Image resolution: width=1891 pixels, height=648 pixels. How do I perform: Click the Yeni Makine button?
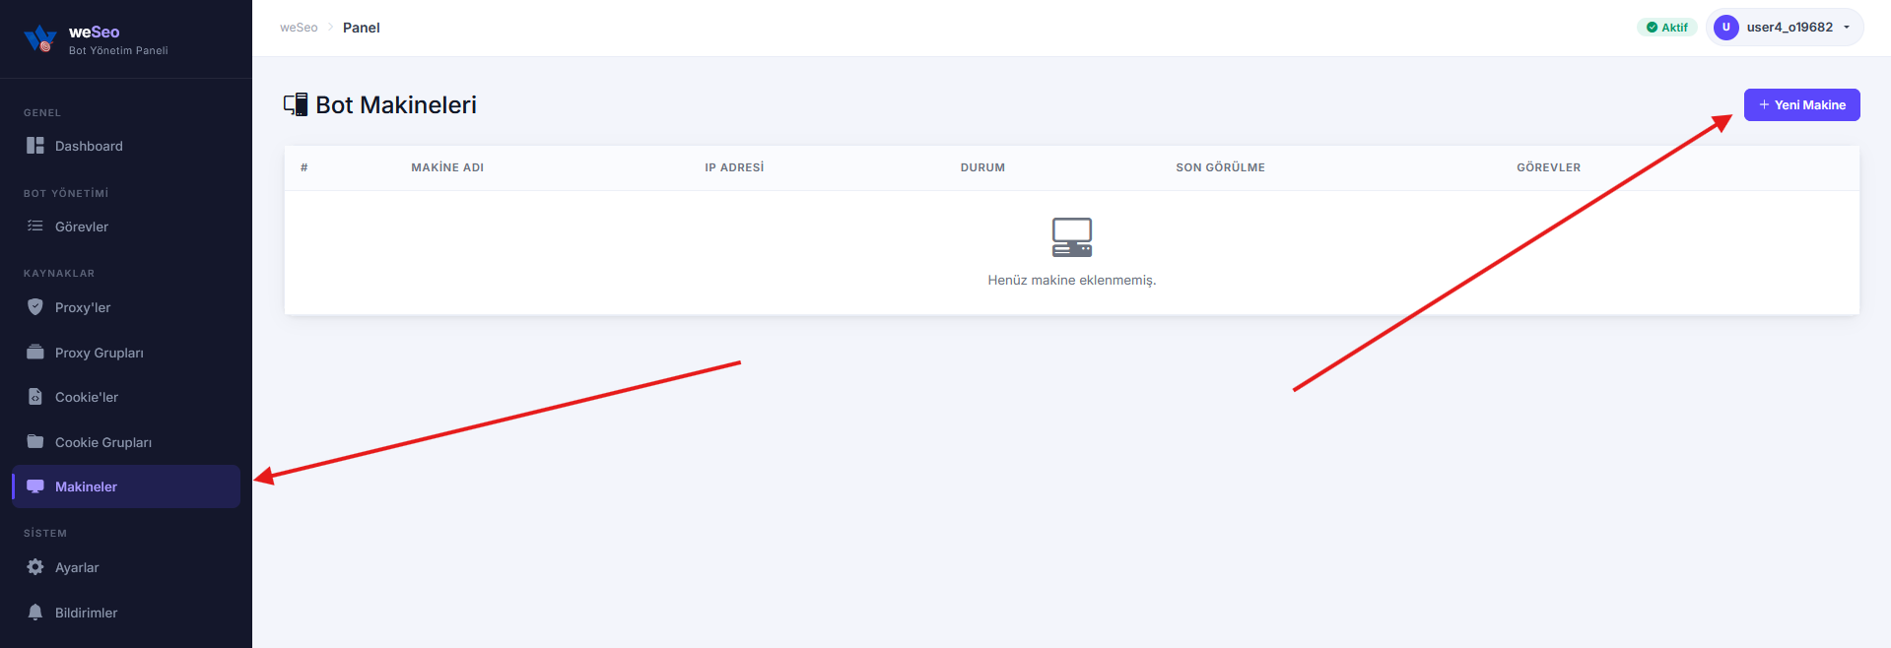pyautogui.click(x=1801, y=105)
